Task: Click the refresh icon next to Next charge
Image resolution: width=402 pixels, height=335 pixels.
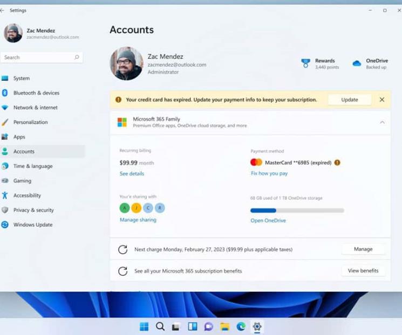Action: [x=123, y=249]
